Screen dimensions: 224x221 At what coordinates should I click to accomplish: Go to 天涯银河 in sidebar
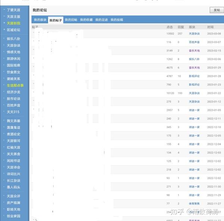(13, 141)
